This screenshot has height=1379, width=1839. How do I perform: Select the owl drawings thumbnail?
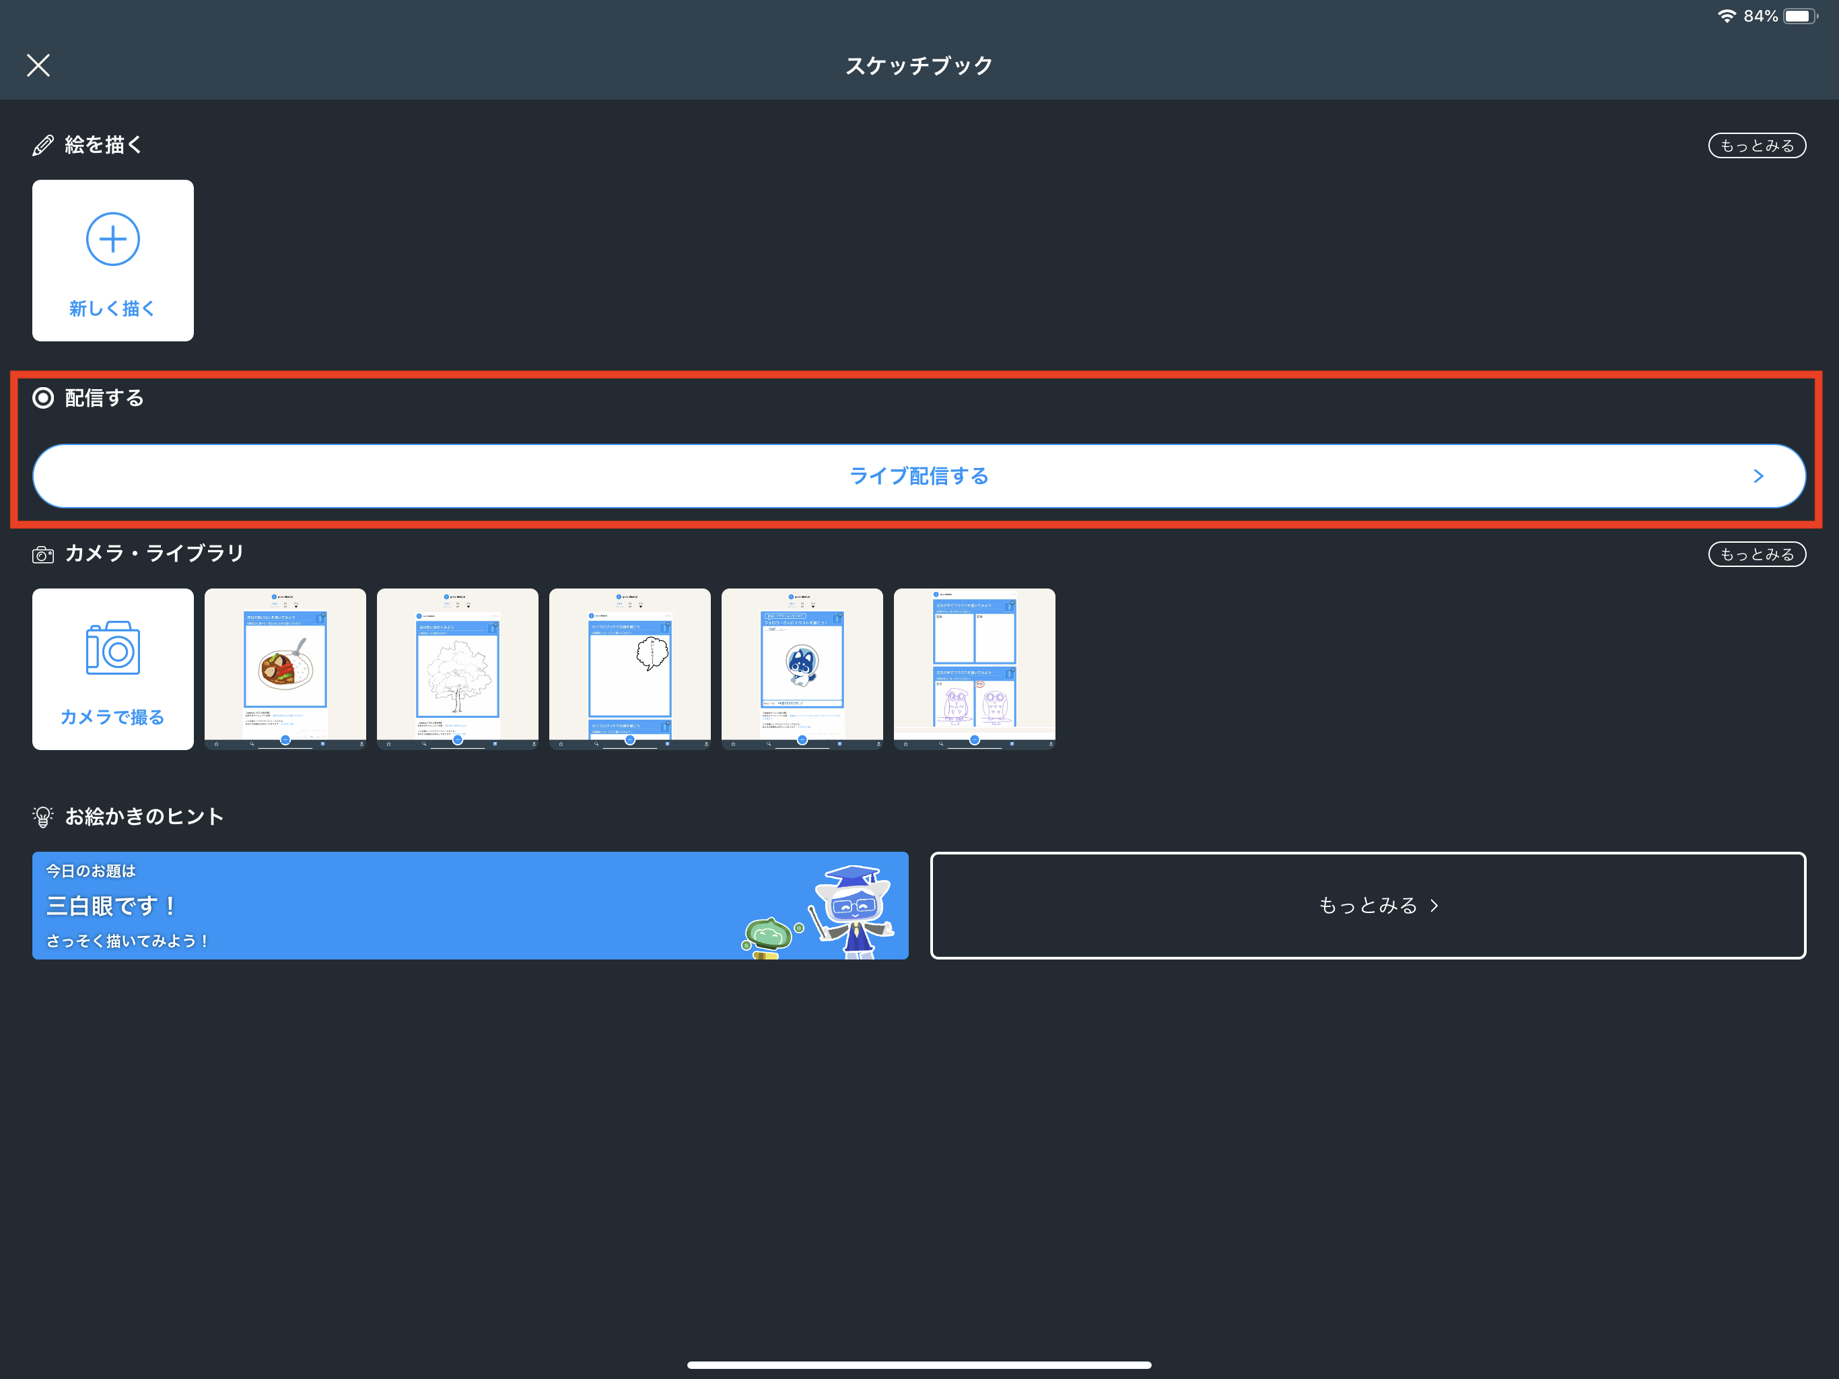pyautogui.click(x=975, y=669)
